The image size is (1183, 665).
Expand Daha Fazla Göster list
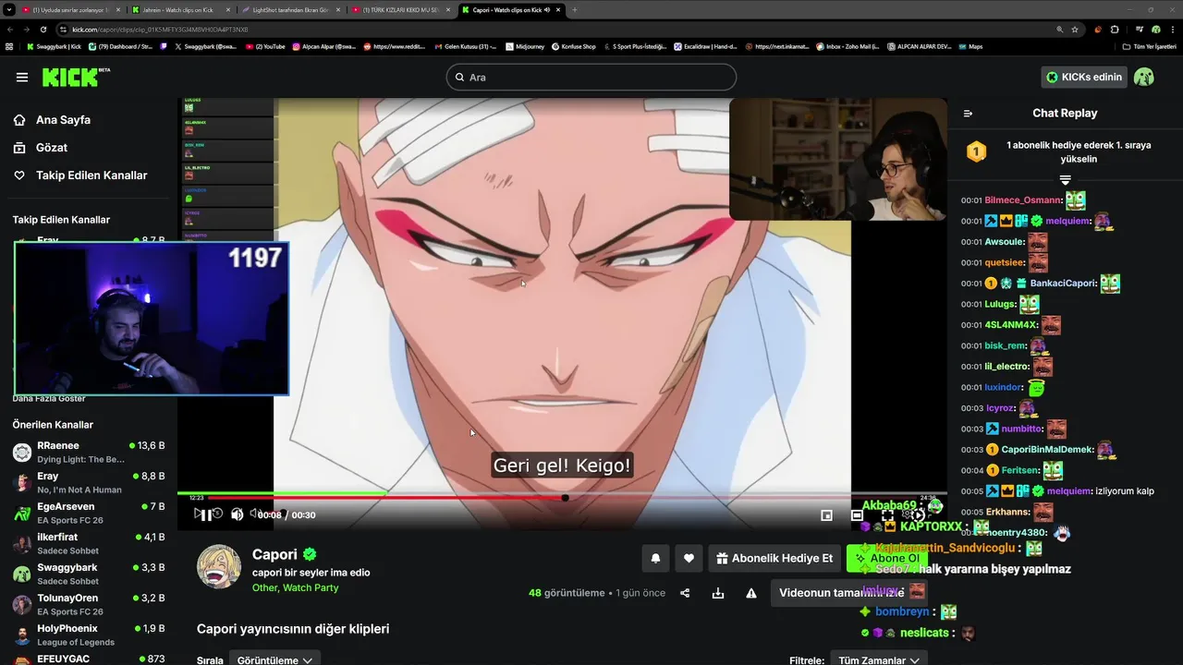click(x=49, y=399)
